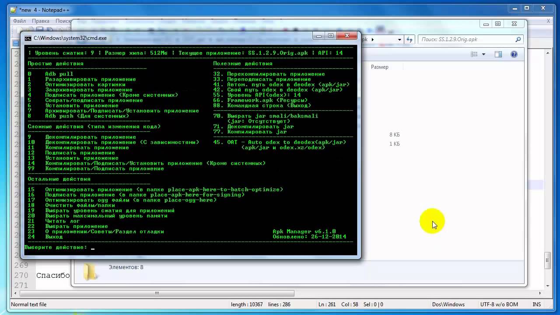Click the Notepad++ vertical scrollbar down arrow
Image resolution: width=560 pixels, height=315 pixels.
tap(547, 286)
